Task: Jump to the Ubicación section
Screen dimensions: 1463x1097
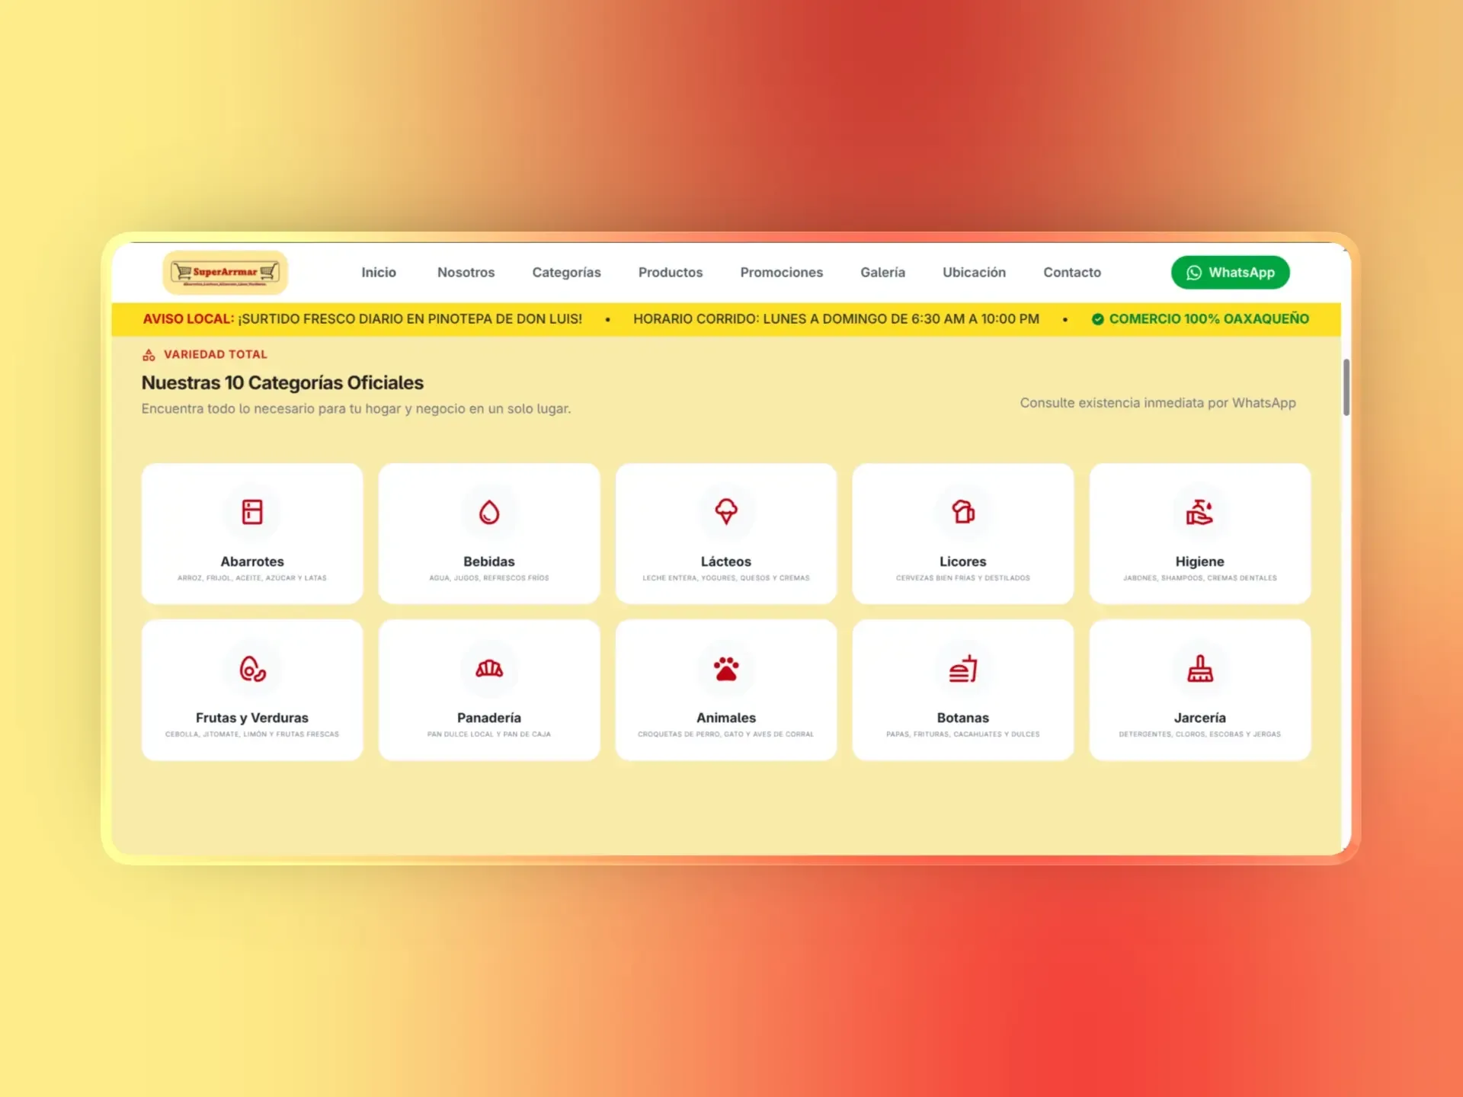Action: (x=974, y=272)
